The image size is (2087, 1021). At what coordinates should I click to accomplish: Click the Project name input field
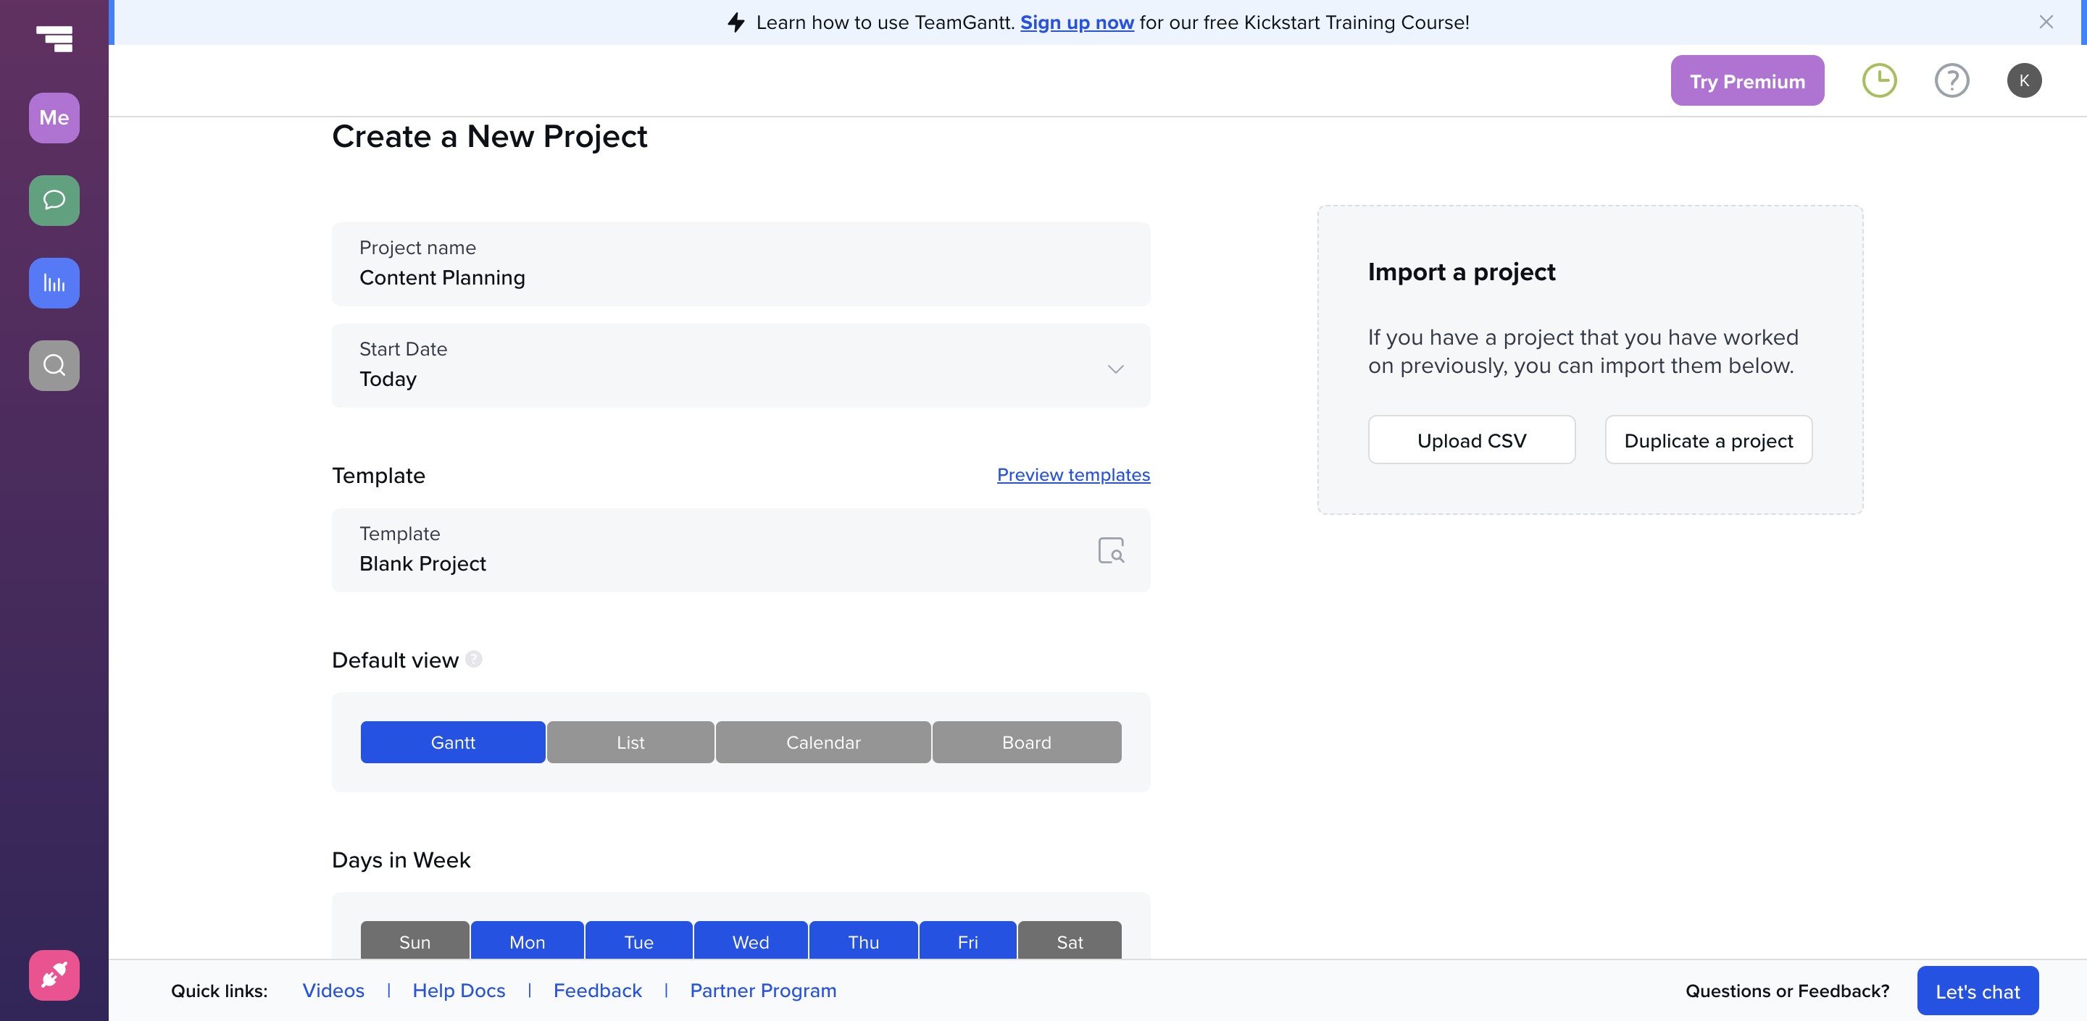pos(741,277)
